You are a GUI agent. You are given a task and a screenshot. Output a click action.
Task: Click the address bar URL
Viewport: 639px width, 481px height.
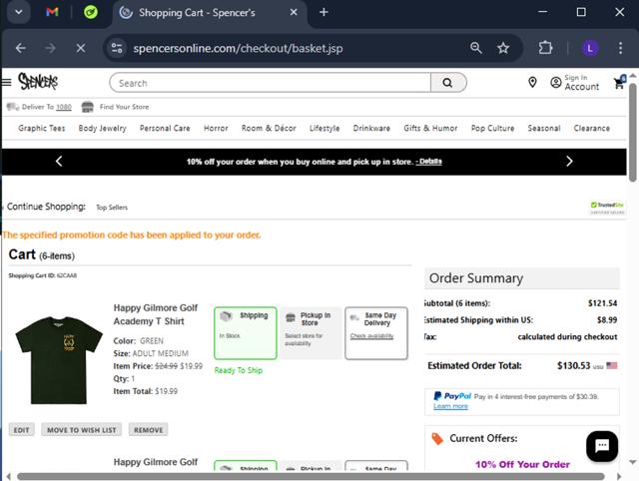click(238, 49)
